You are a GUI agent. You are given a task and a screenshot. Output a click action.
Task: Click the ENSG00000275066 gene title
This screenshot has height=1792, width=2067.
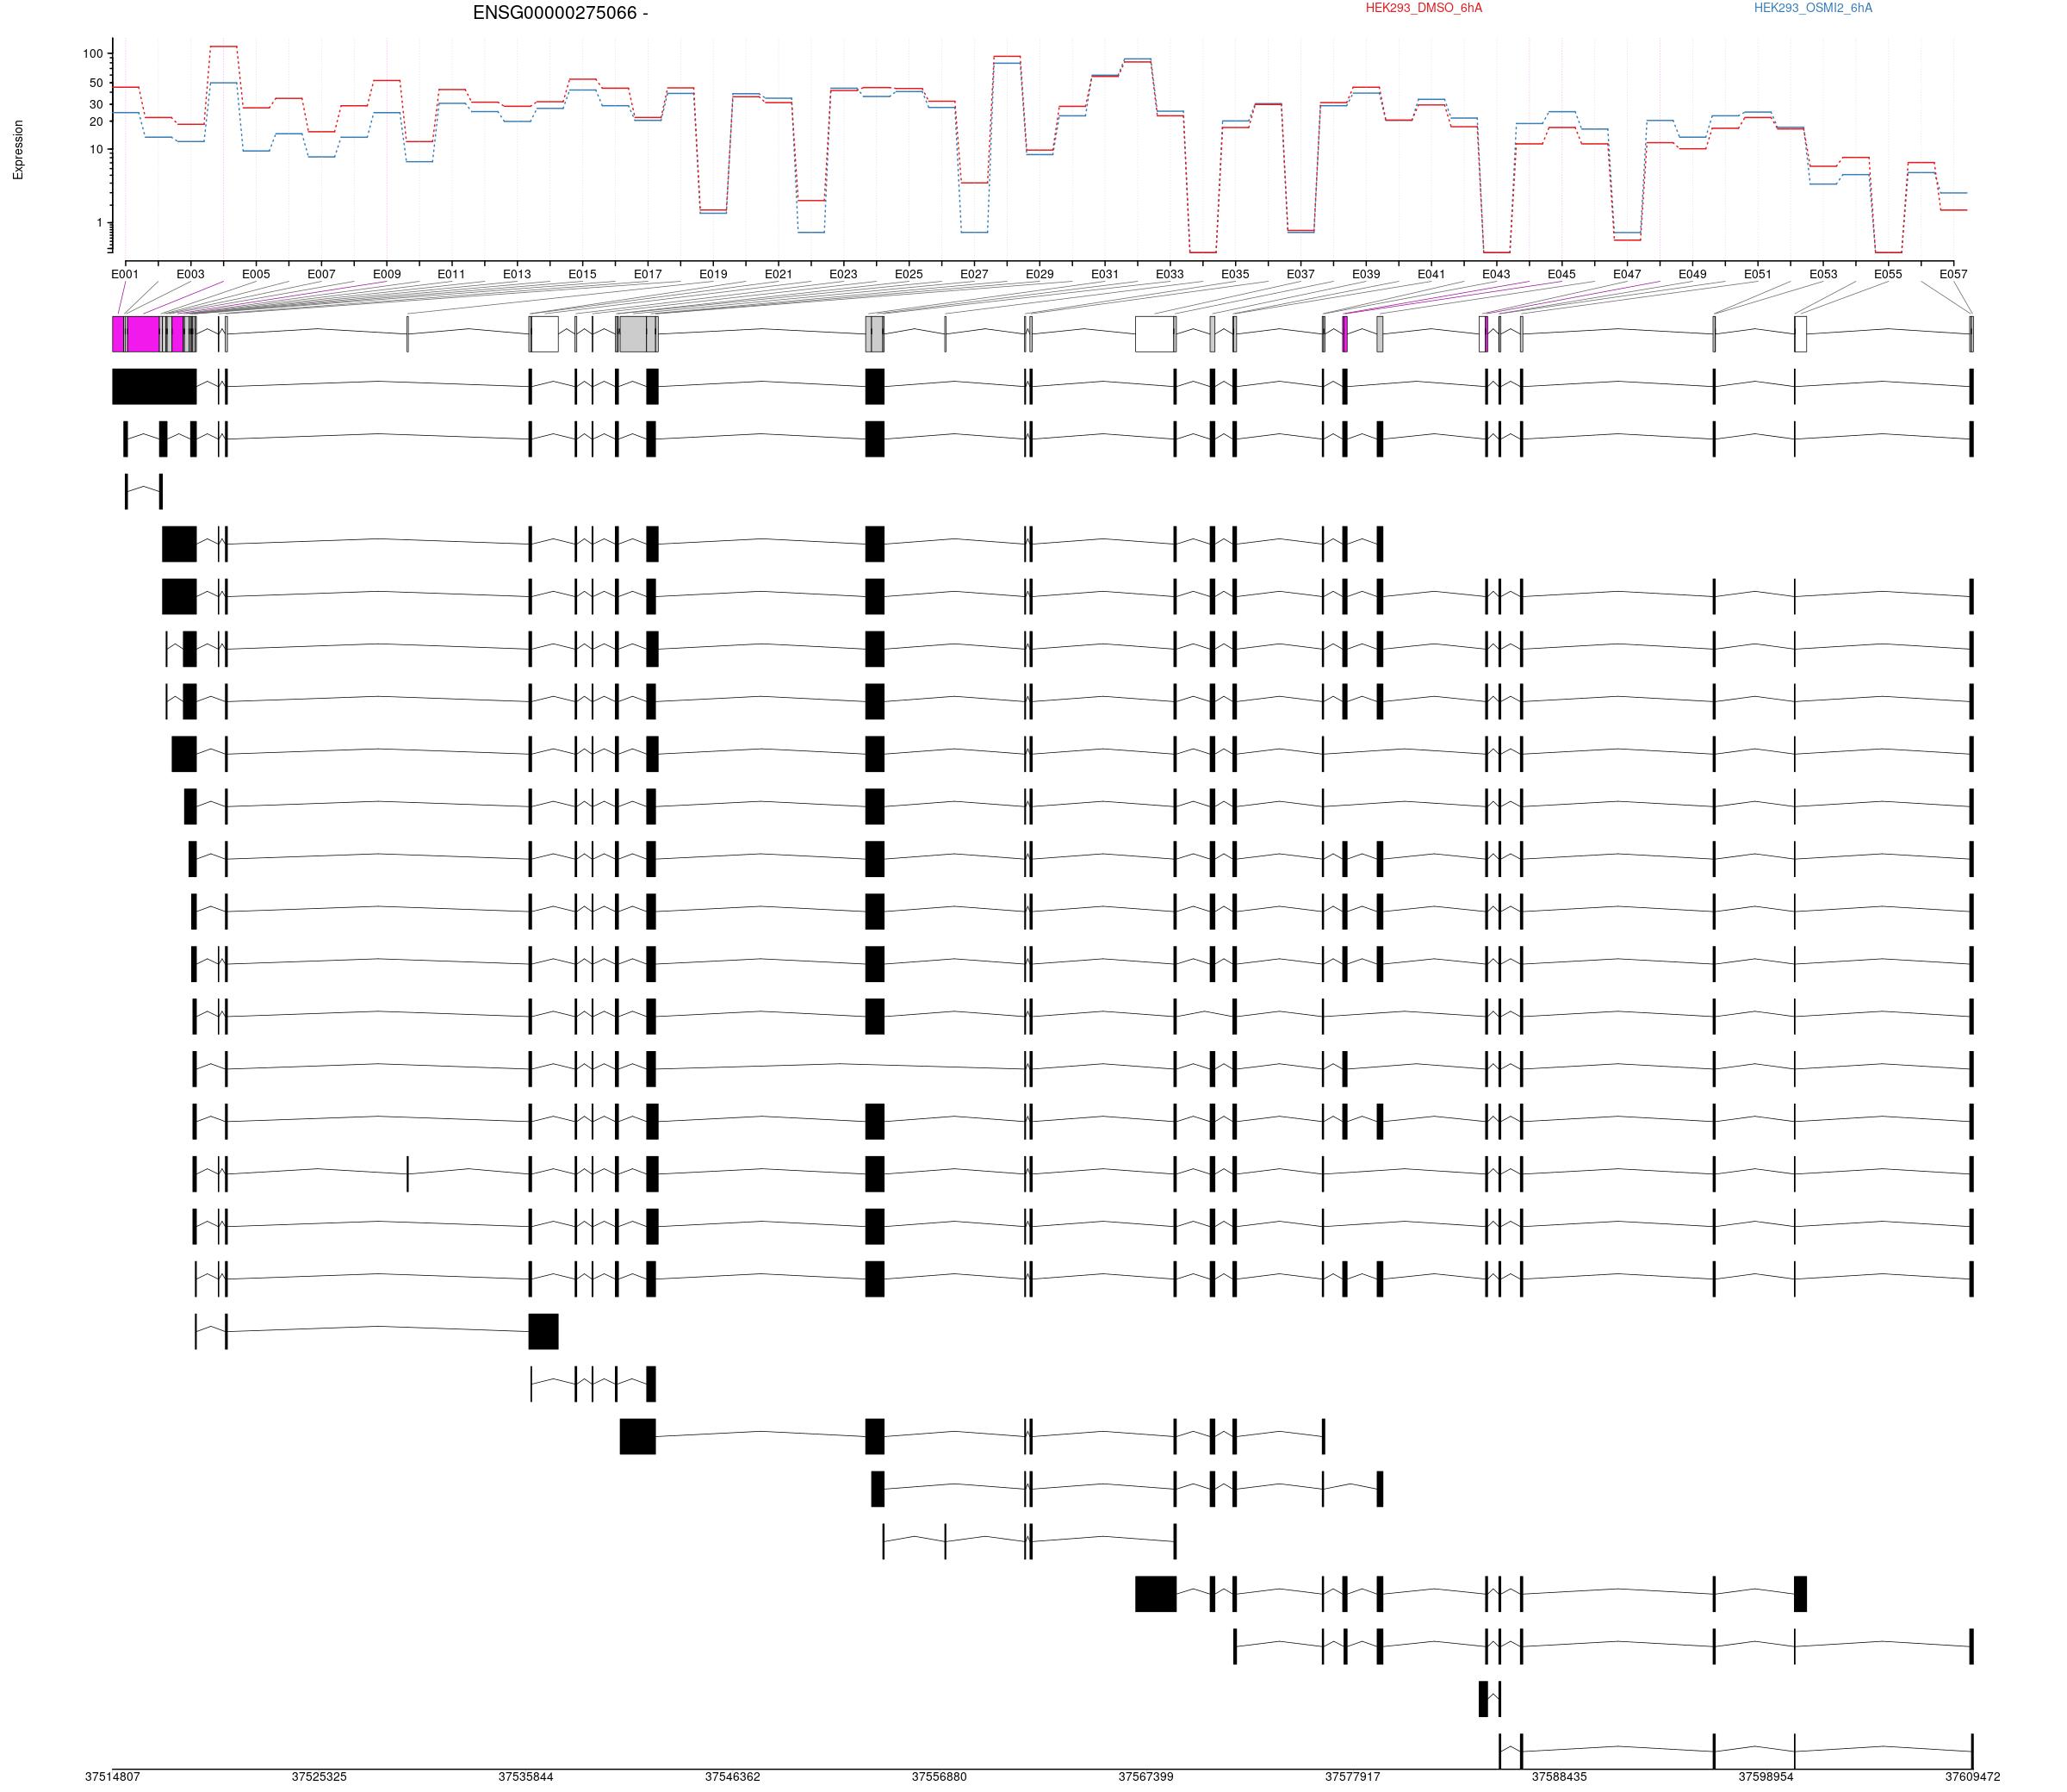[560, 13]
